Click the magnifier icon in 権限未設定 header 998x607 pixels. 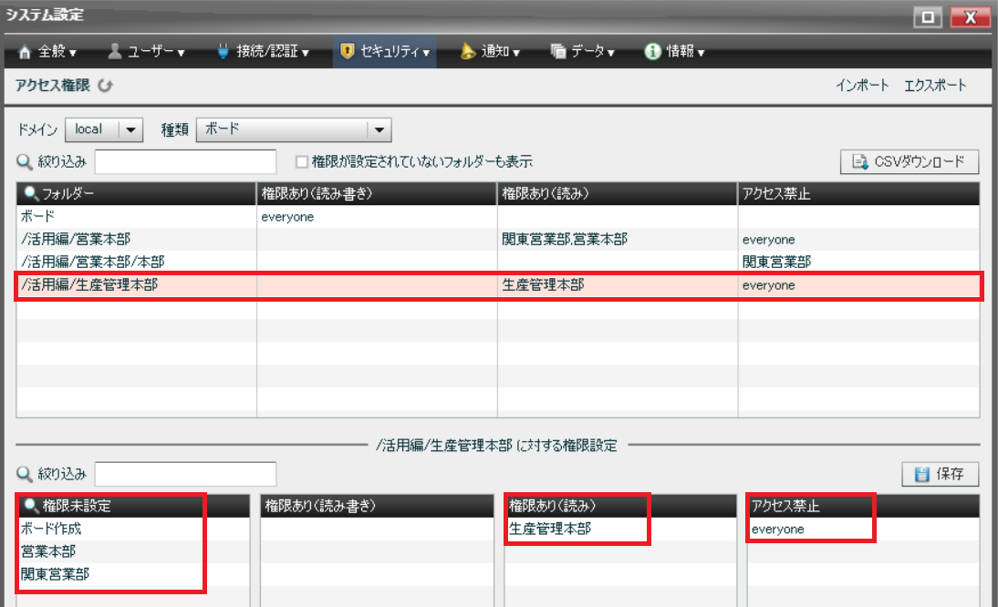click(x=31, y=506)
